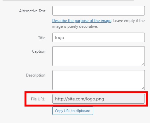Click the Description box resize handle
This screenshot has width=150, height=123.
tap(143, 88)
